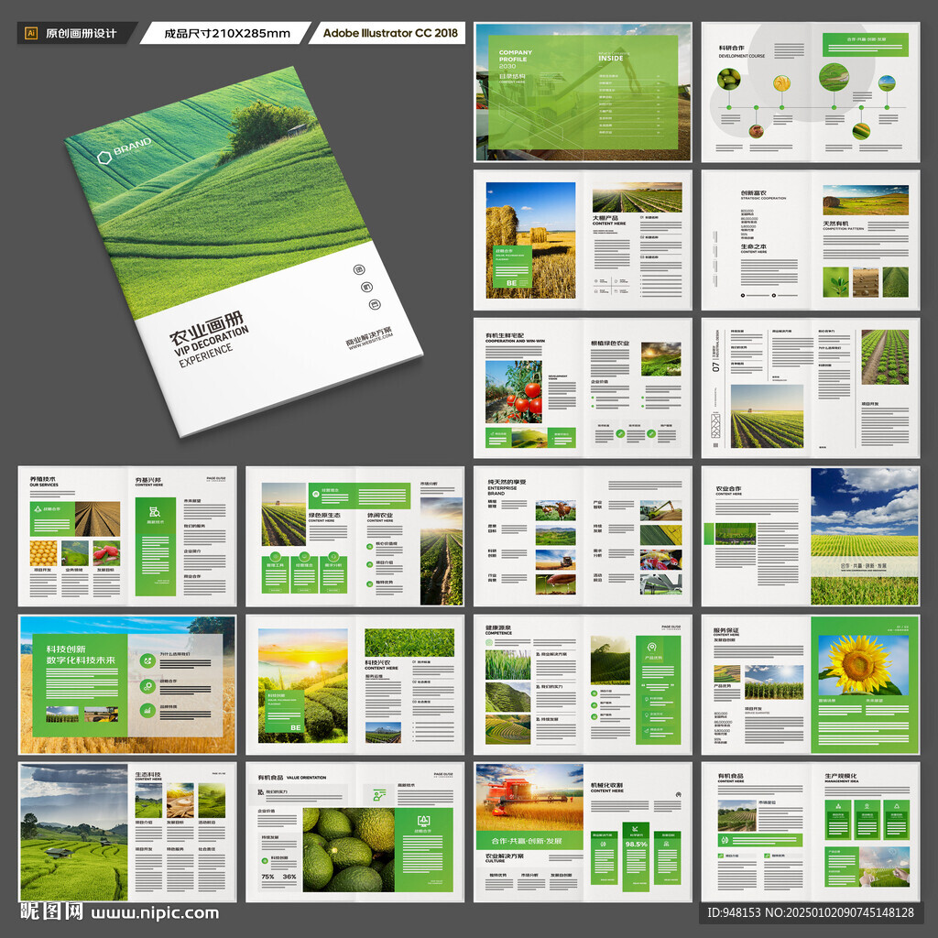Open the 生态科技 rice terrace spread

127,832
